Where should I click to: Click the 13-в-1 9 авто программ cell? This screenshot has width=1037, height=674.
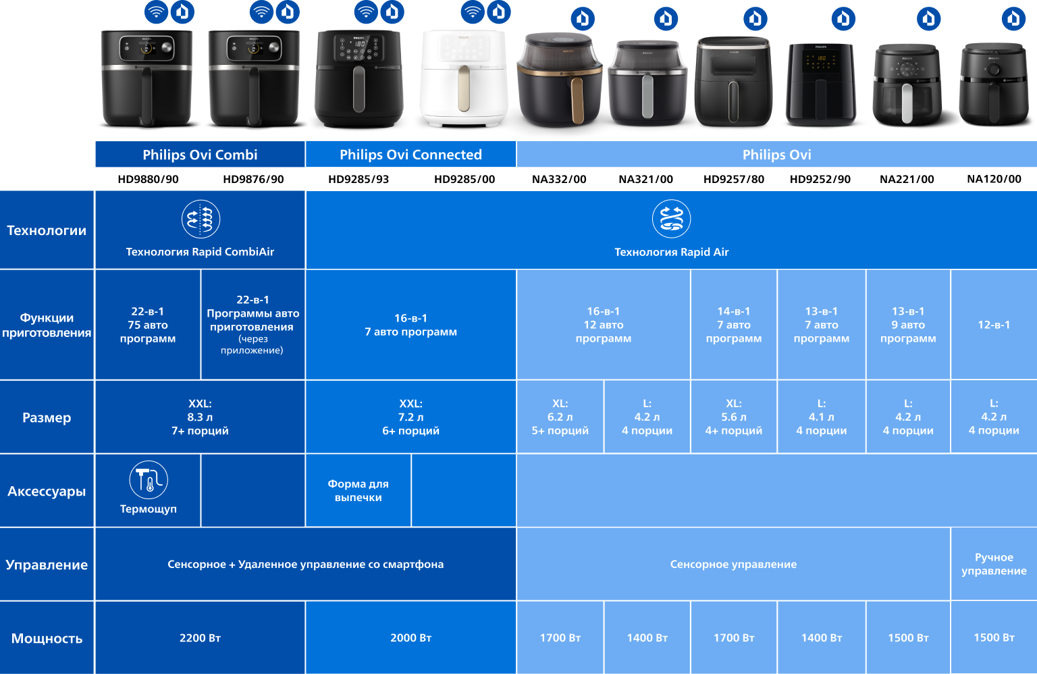908,325
